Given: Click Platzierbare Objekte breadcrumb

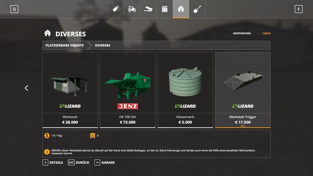Looking at the screenshot, I should (x=65, y=45).
